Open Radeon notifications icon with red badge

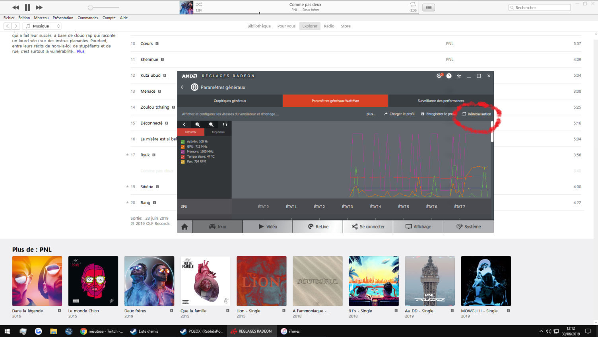point(439,76)
